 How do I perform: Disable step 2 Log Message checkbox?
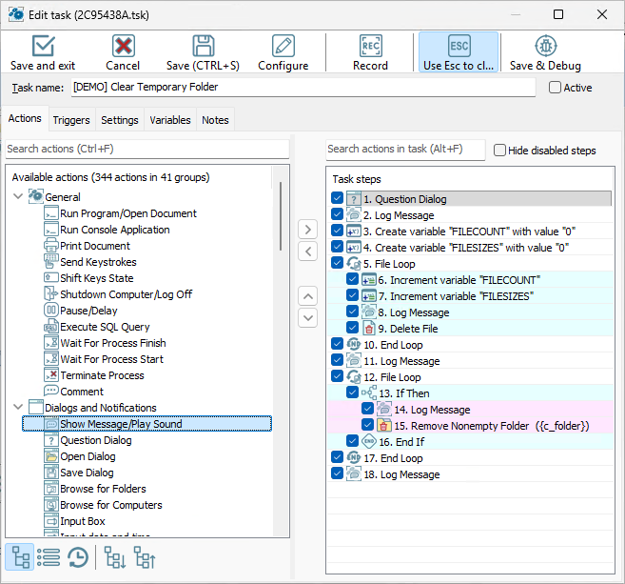point(337,214)
